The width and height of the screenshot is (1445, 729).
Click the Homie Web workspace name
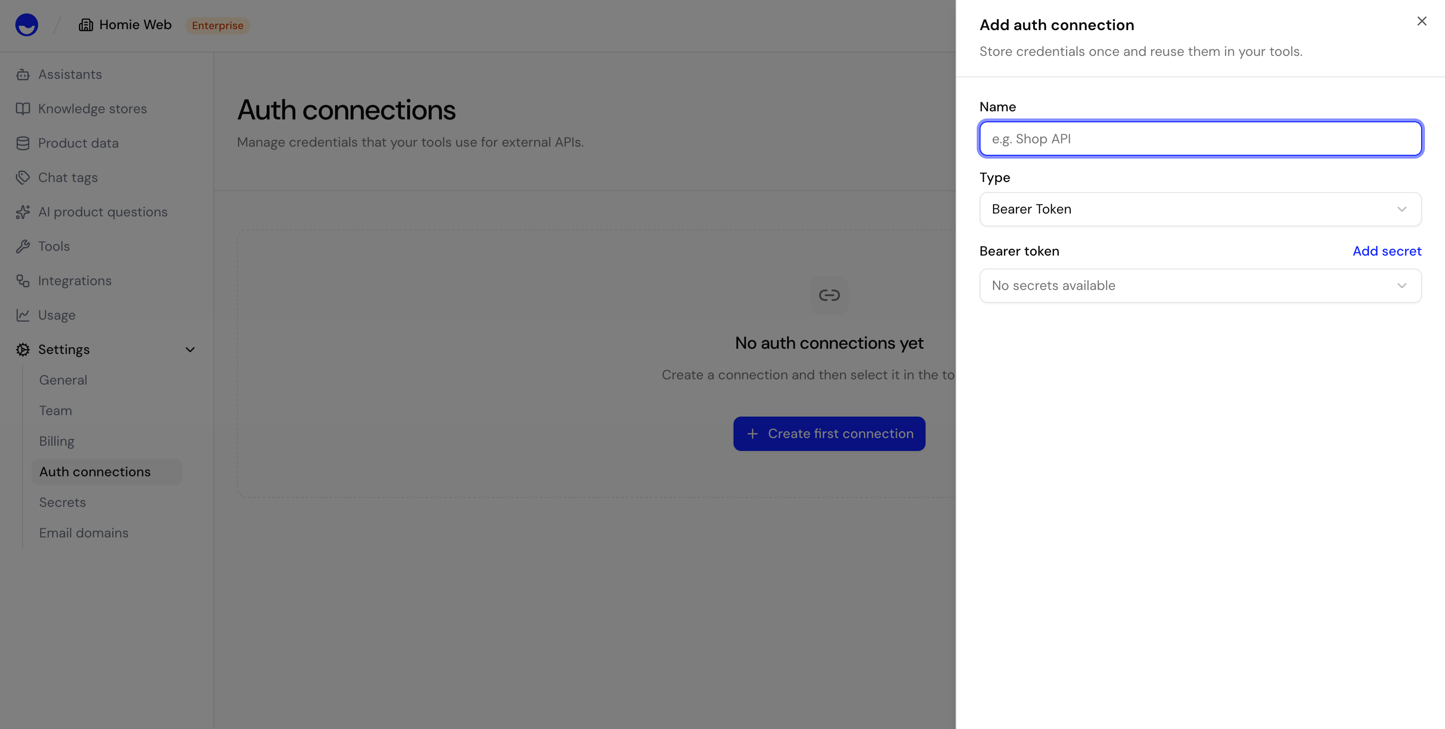click(135, 25)
